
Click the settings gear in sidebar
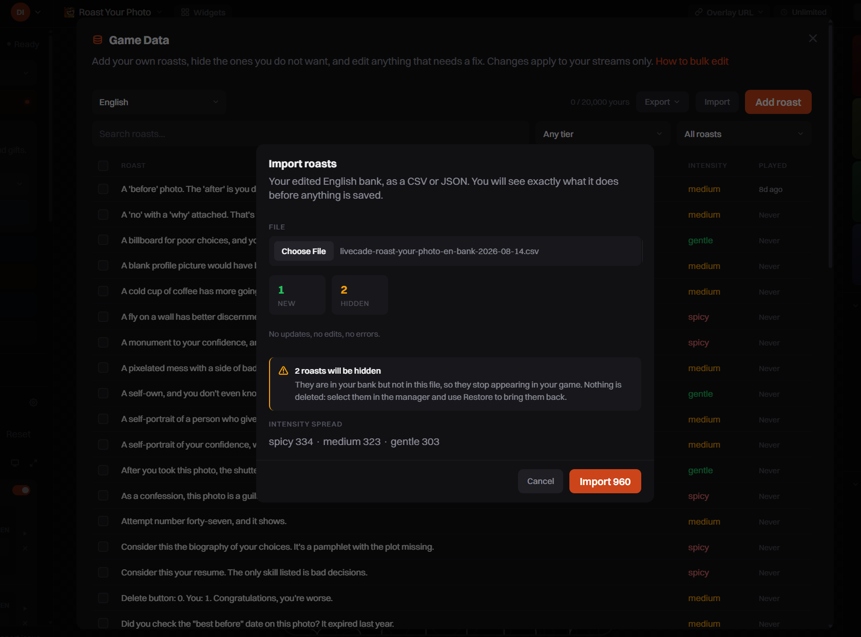[33, 402]
